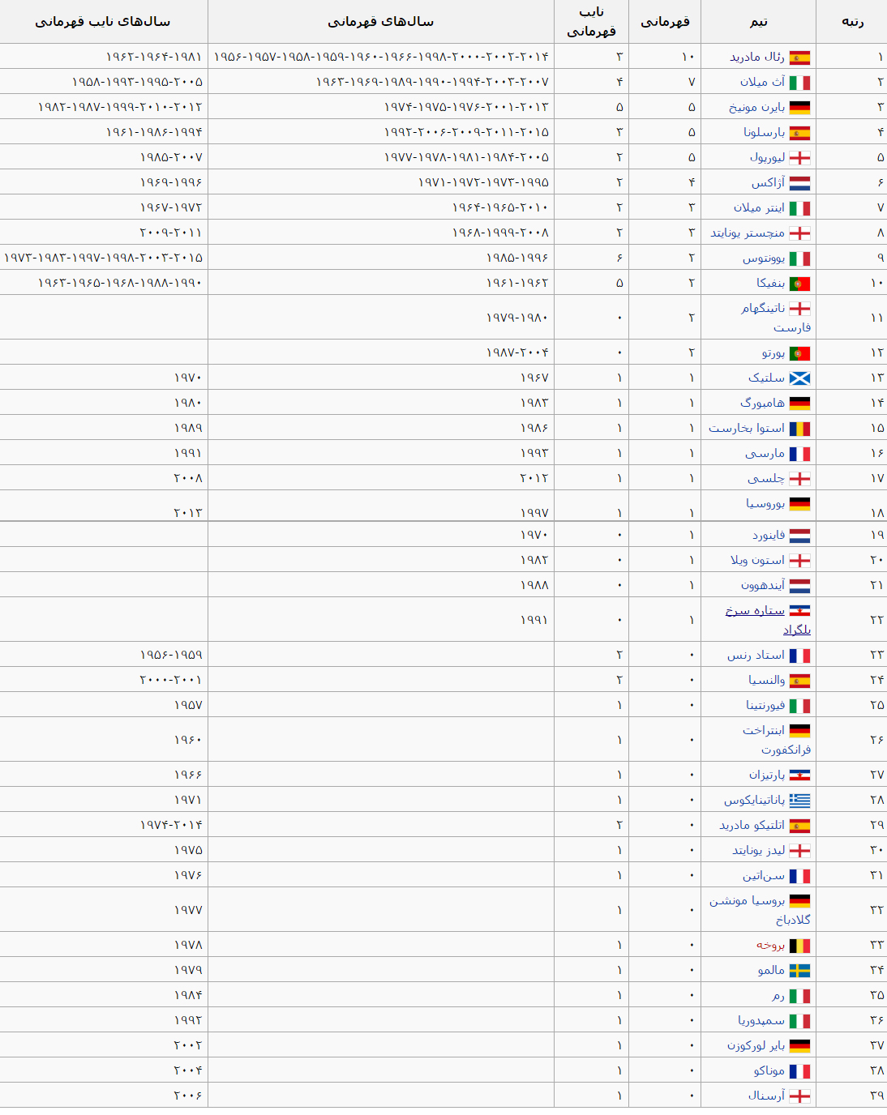Open the آیندهوون team link
887x1115 pixels.
(x=763, y=585)
